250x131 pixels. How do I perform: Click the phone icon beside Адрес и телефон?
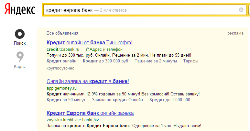[x=87, y=49]
